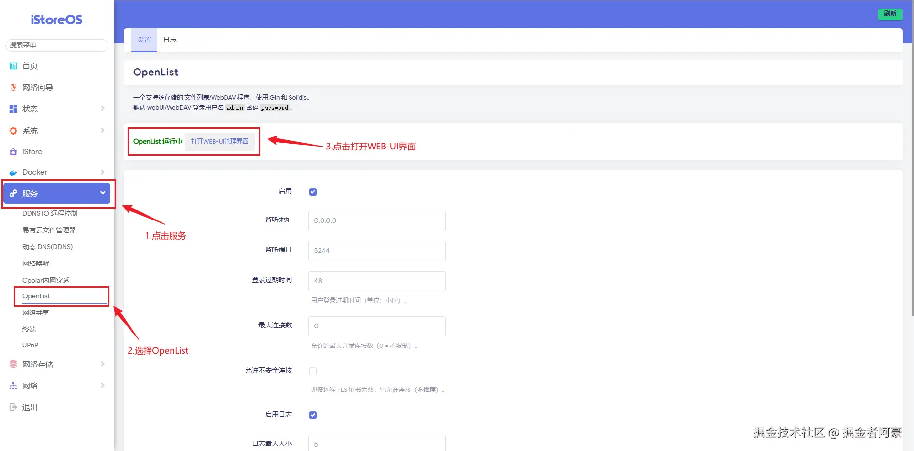Open 易有云文件管理器 menu item
Screen dimensions: 914x451
coord(49,230)
